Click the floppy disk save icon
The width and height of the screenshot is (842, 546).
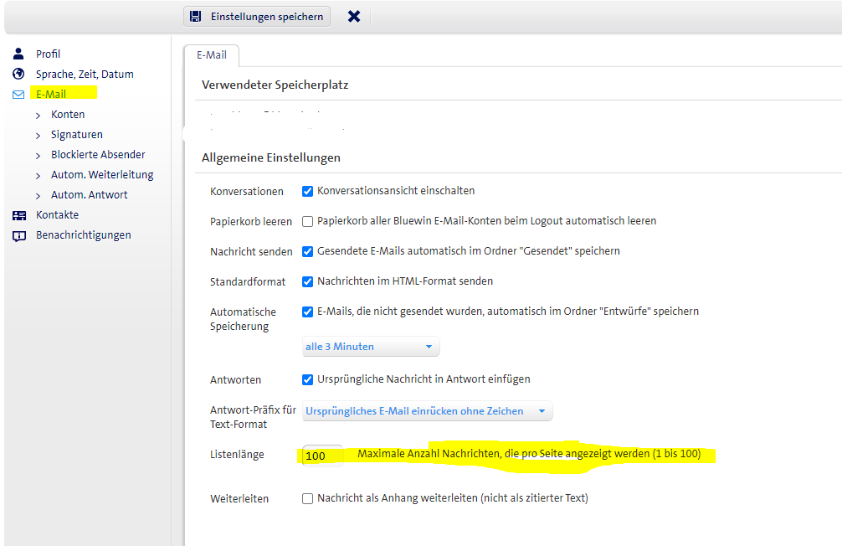tap(196, 16)
